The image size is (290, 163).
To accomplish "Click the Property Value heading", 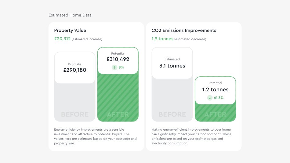I will point(70,30).
